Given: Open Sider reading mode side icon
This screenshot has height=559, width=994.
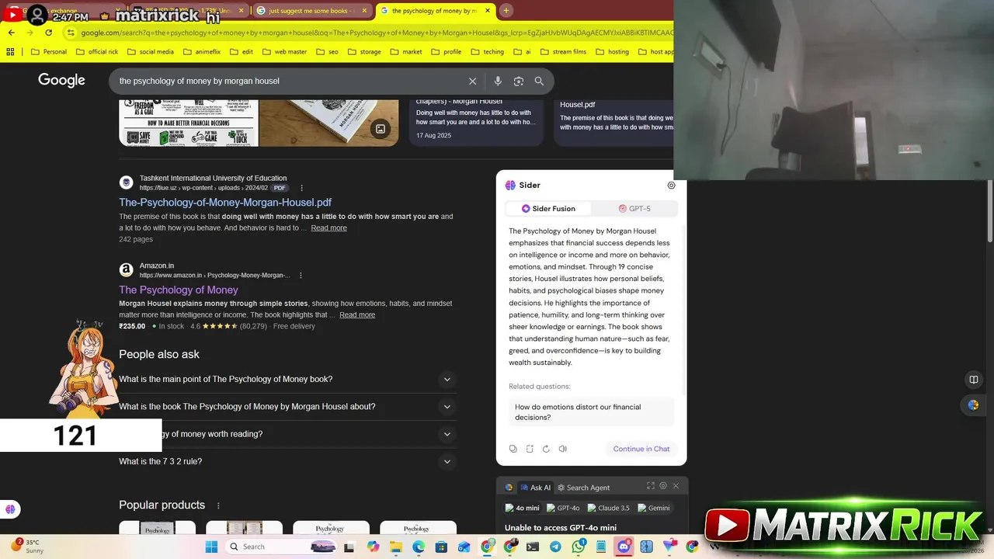Looking at the screenshot, I should (973, 380).
